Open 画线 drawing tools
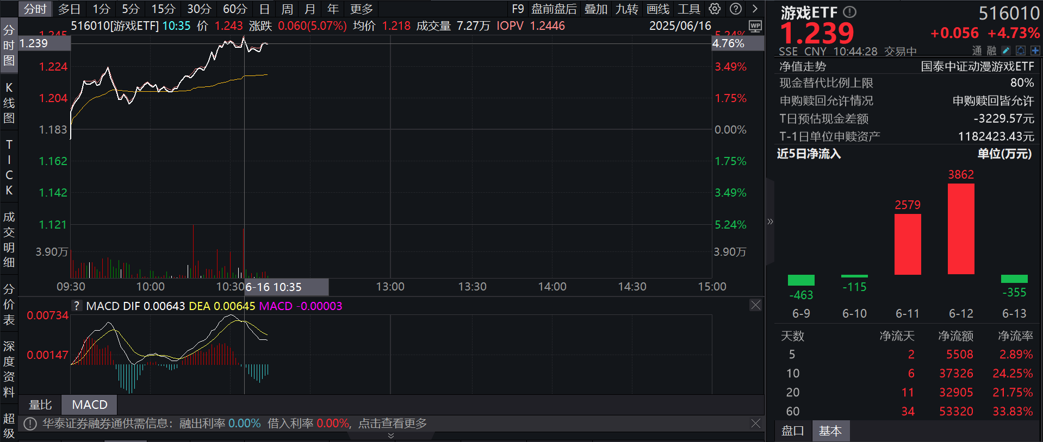The width and height of the screenshot is (1043, 442). 658,9
